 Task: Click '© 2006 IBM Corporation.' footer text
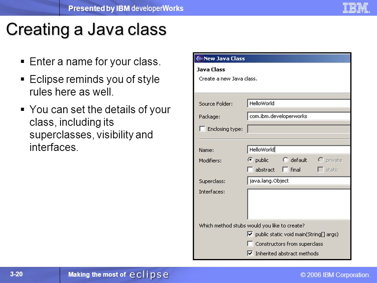pyautogui.click(x=335, y=275)
